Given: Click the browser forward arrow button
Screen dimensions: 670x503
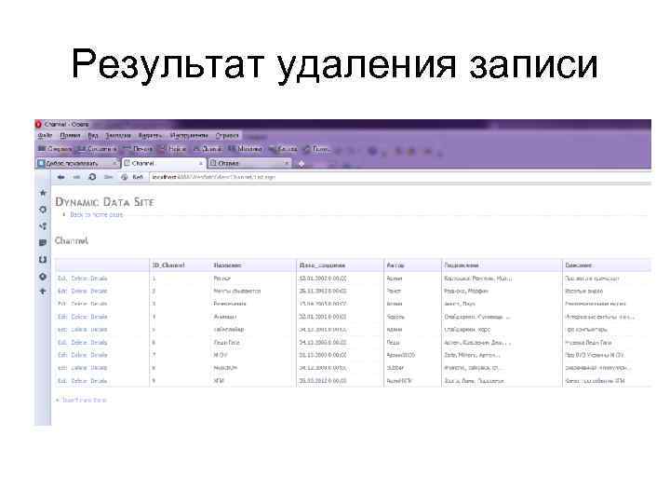Looking at the screenshot, I should pyautogui.click(x=76, y=177).
